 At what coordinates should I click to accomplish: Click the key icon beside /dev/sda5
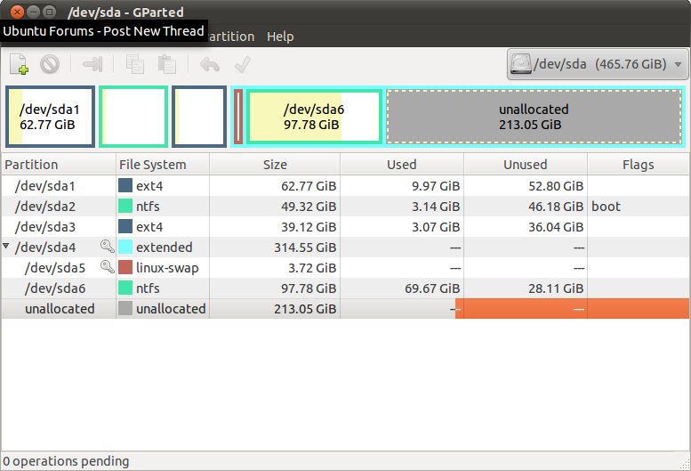(x=107, y=268)
